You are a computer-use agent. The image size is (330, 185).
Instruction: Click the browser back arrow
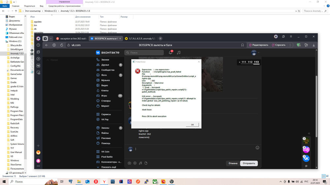47,45
